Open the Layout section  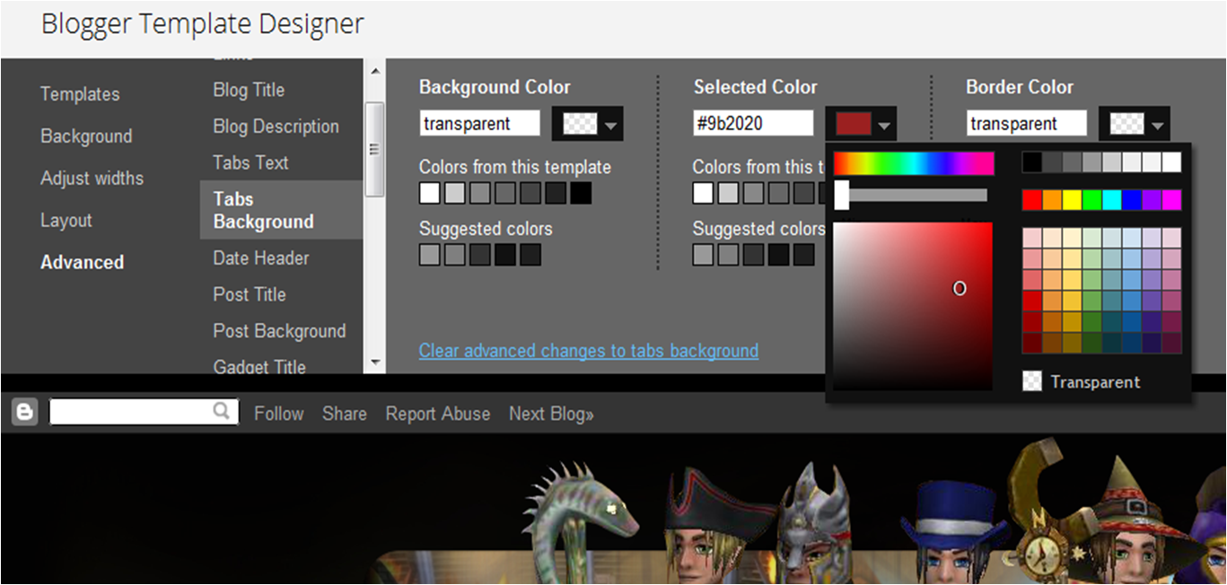(66, 221)
